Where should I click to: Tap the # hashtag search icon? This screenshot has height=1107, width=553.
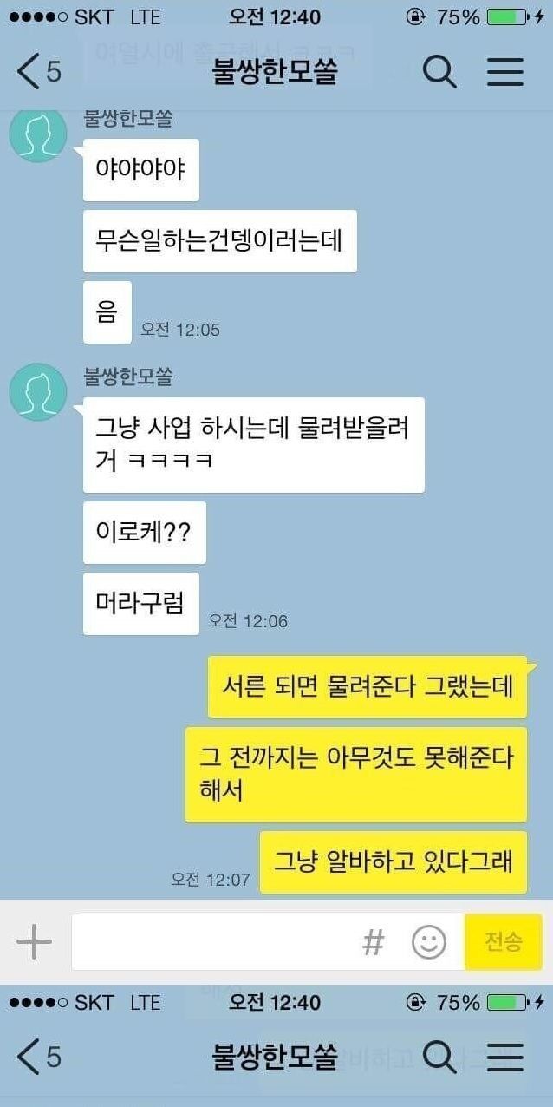[x=373, y=941]
